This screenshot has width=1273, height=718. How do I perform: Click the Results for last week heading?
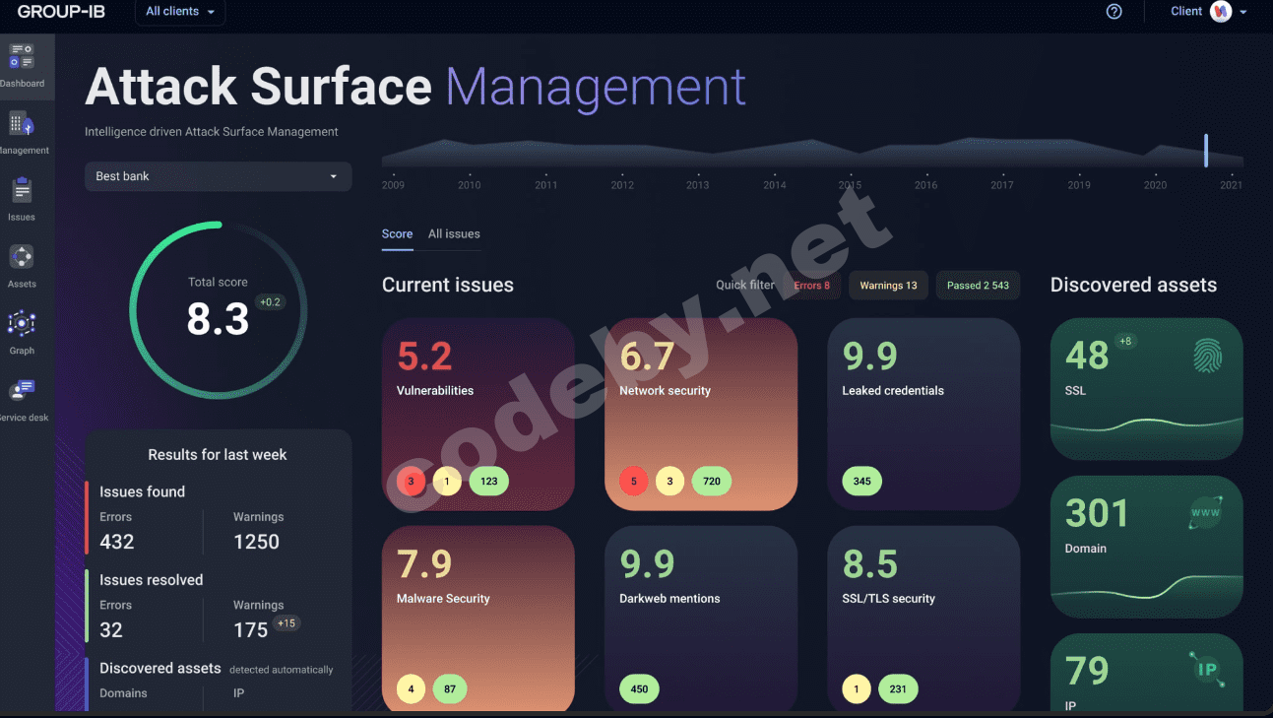(x=218, y=455)
